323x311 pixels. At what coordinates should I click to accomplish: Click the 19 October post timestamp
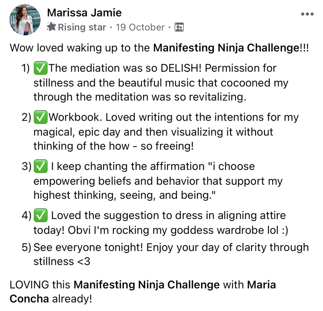point(140,27)
